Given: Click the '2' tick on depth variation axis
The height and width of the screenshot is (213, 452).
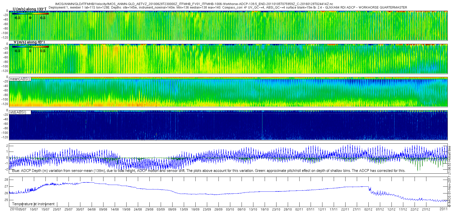Looking at the screenshot, I should click(x=7, y=146).
